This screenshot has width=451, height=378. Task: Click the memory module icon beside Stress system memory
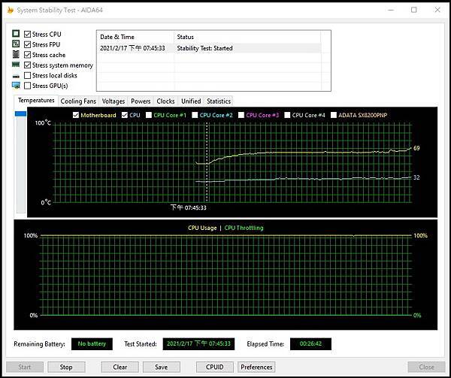coord(16,65)
